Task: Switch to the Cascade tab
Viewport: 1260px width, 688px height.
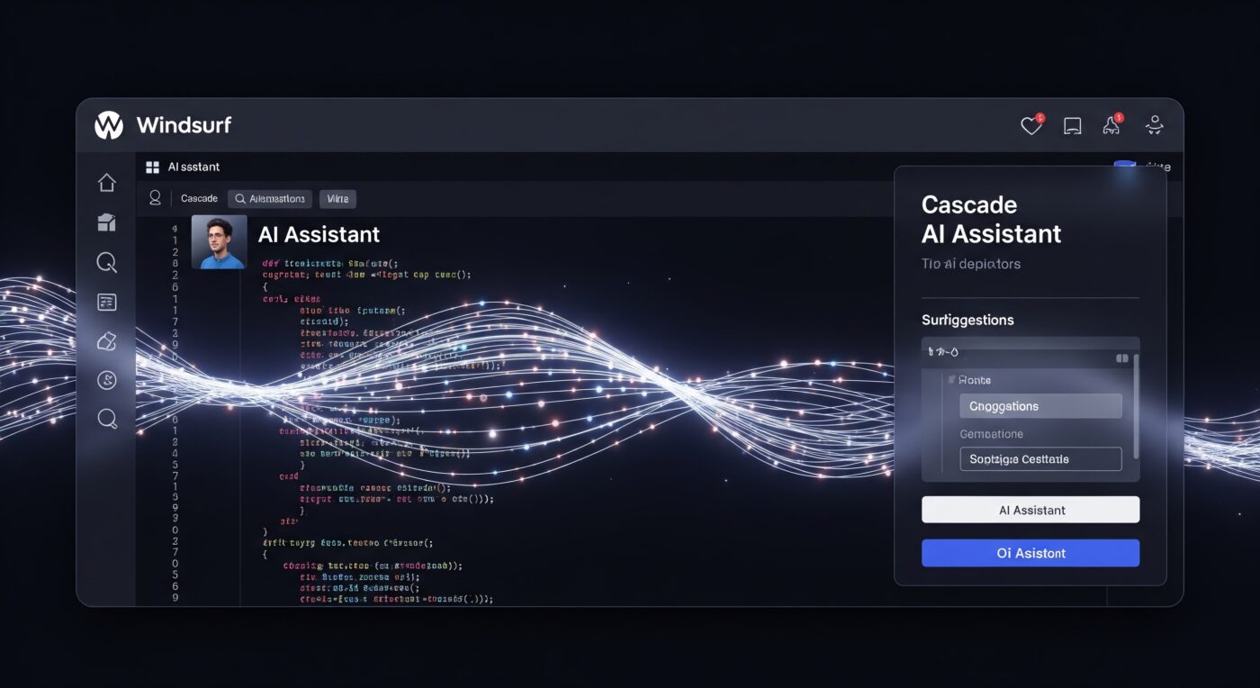Action: click(199, 198)
